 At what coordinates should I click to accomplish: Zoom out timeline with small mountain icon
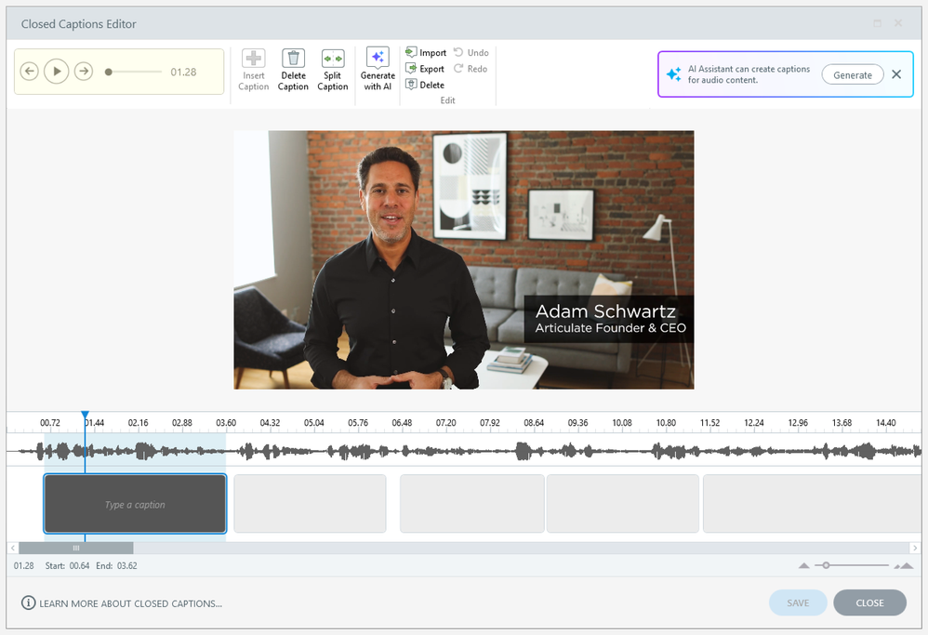pyautogui.click(x=804, y=565)
